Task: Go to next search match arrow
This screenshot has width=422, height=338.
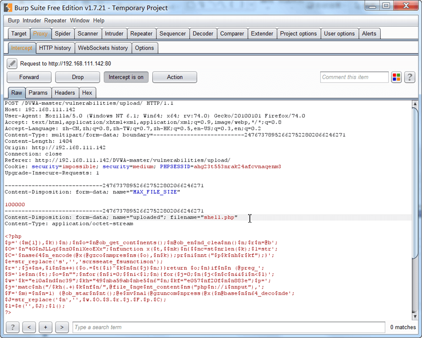Action: pos(62,327)
